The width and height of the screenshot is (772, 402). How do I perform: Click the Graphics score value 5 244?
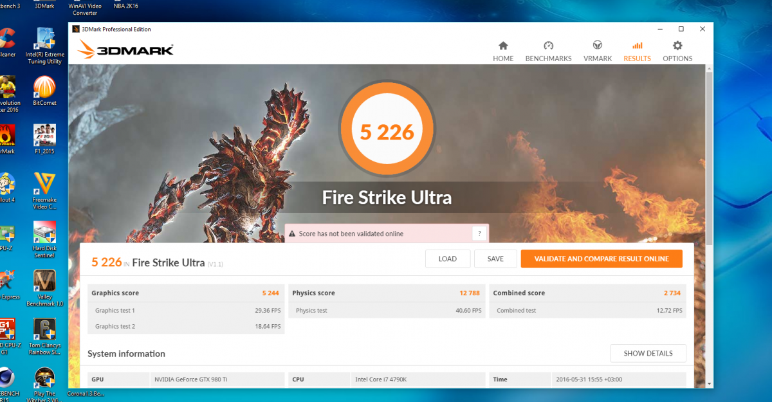(270, 293)
